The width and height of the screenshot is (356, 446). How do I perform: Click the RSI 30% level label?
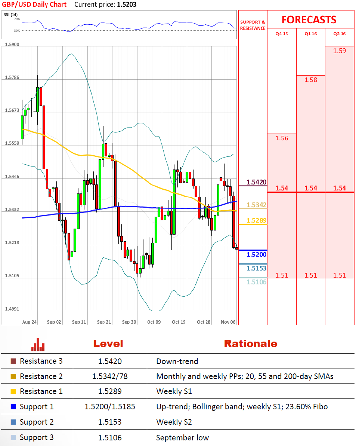coord(17,31)
